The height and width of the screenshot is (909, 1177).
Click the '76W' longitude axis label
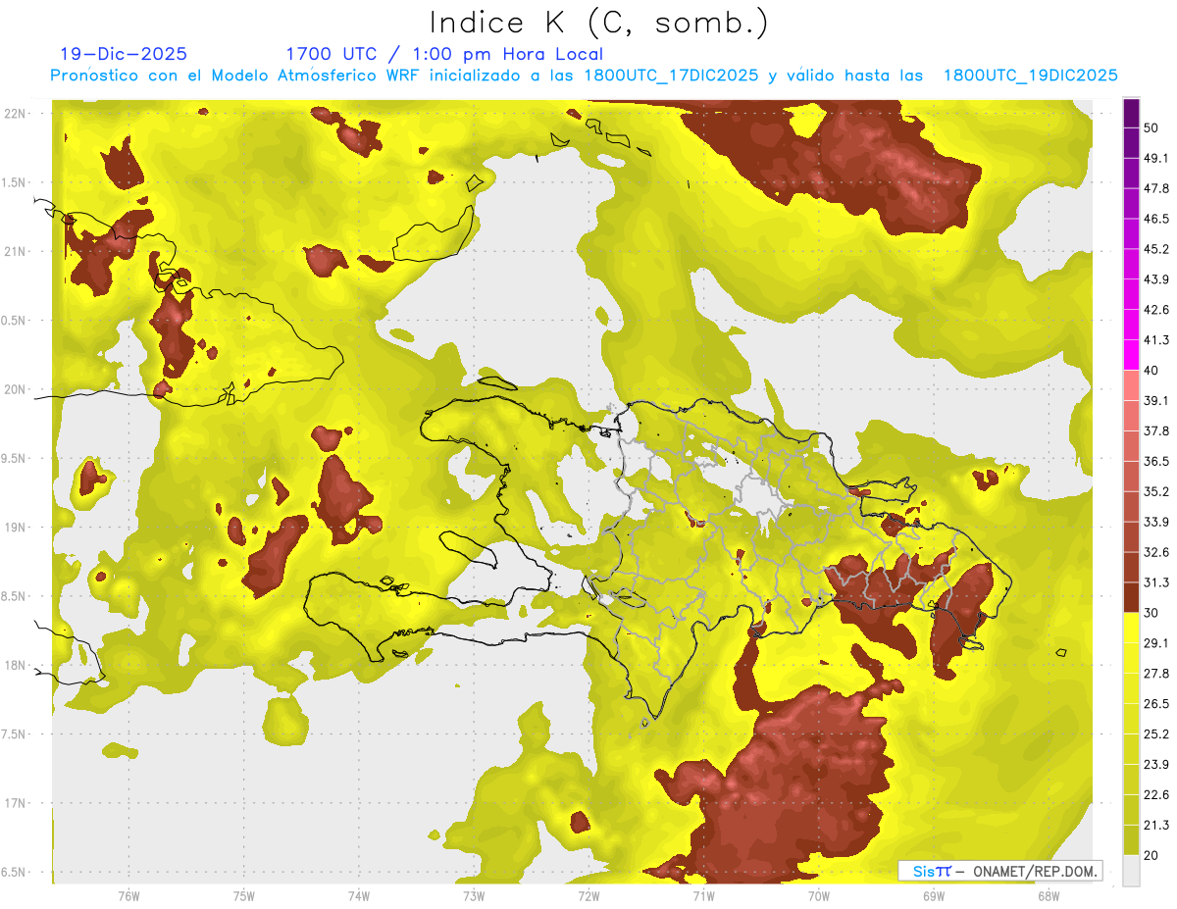click(128, 895)
